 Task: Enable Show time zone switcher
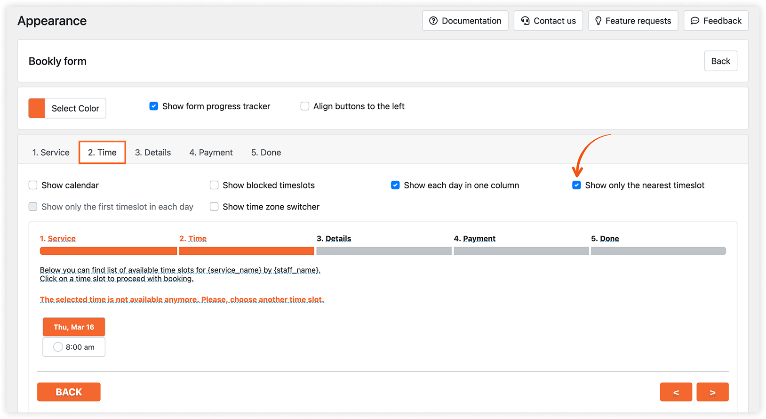click(214, 207)
